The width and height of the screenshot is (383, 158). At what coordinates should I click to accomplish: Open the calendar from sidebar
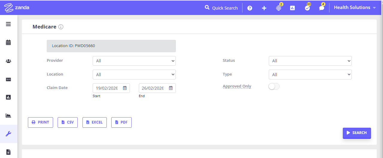[8, 43]
